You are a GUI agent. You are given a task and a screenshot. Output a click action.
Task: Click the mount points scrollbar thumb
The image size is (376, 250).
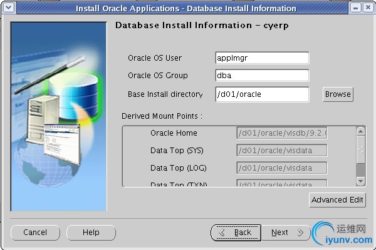point(361,150)
